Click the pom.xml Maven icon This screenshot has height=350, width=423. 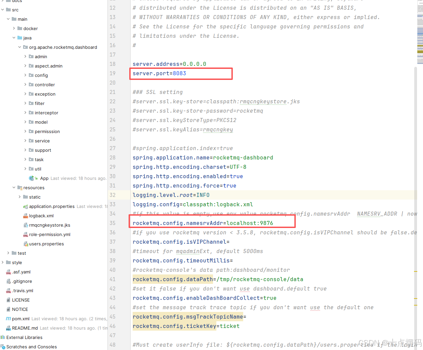8,319
